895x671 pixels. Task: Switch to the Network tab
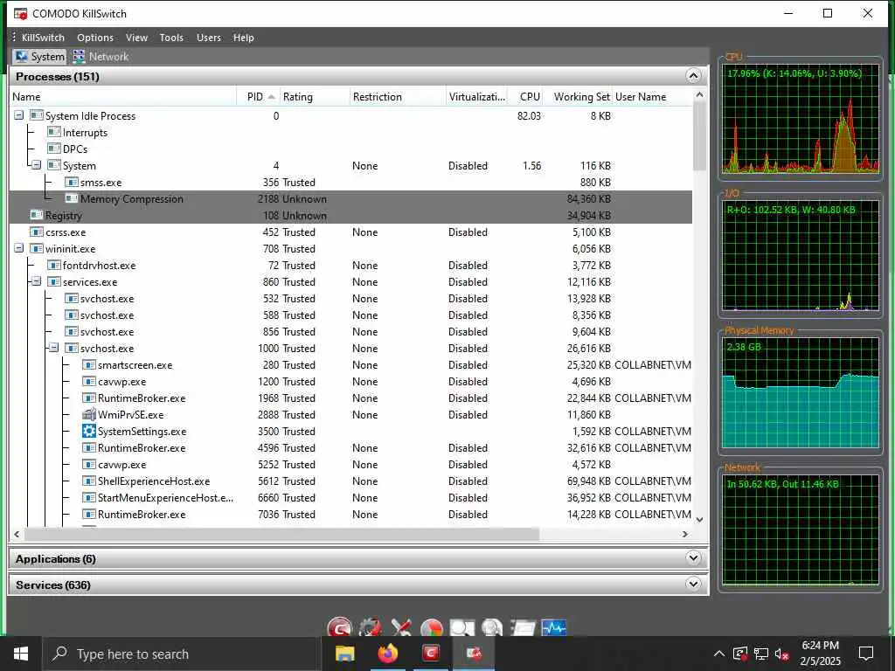pos(101,57)
